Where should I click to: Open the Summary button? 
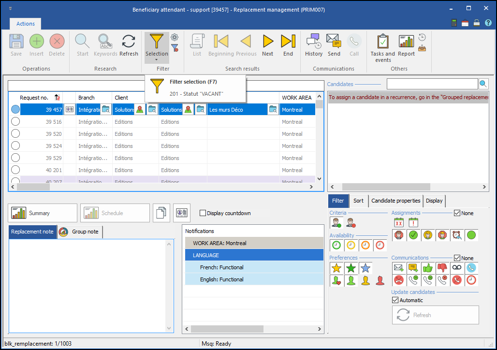tap(43, 213)
